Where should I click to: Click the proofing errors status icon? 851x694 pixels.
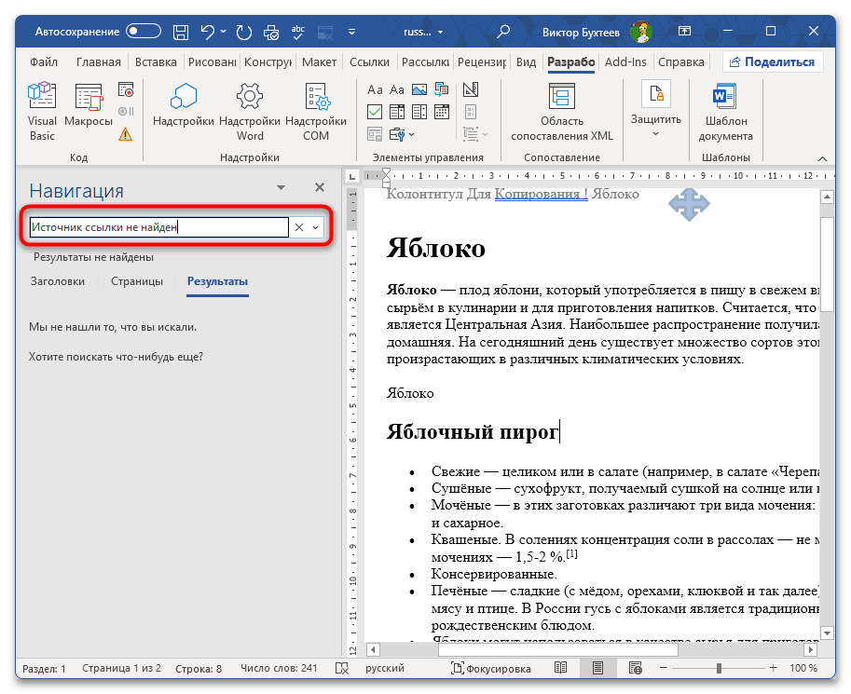point(342,668)
